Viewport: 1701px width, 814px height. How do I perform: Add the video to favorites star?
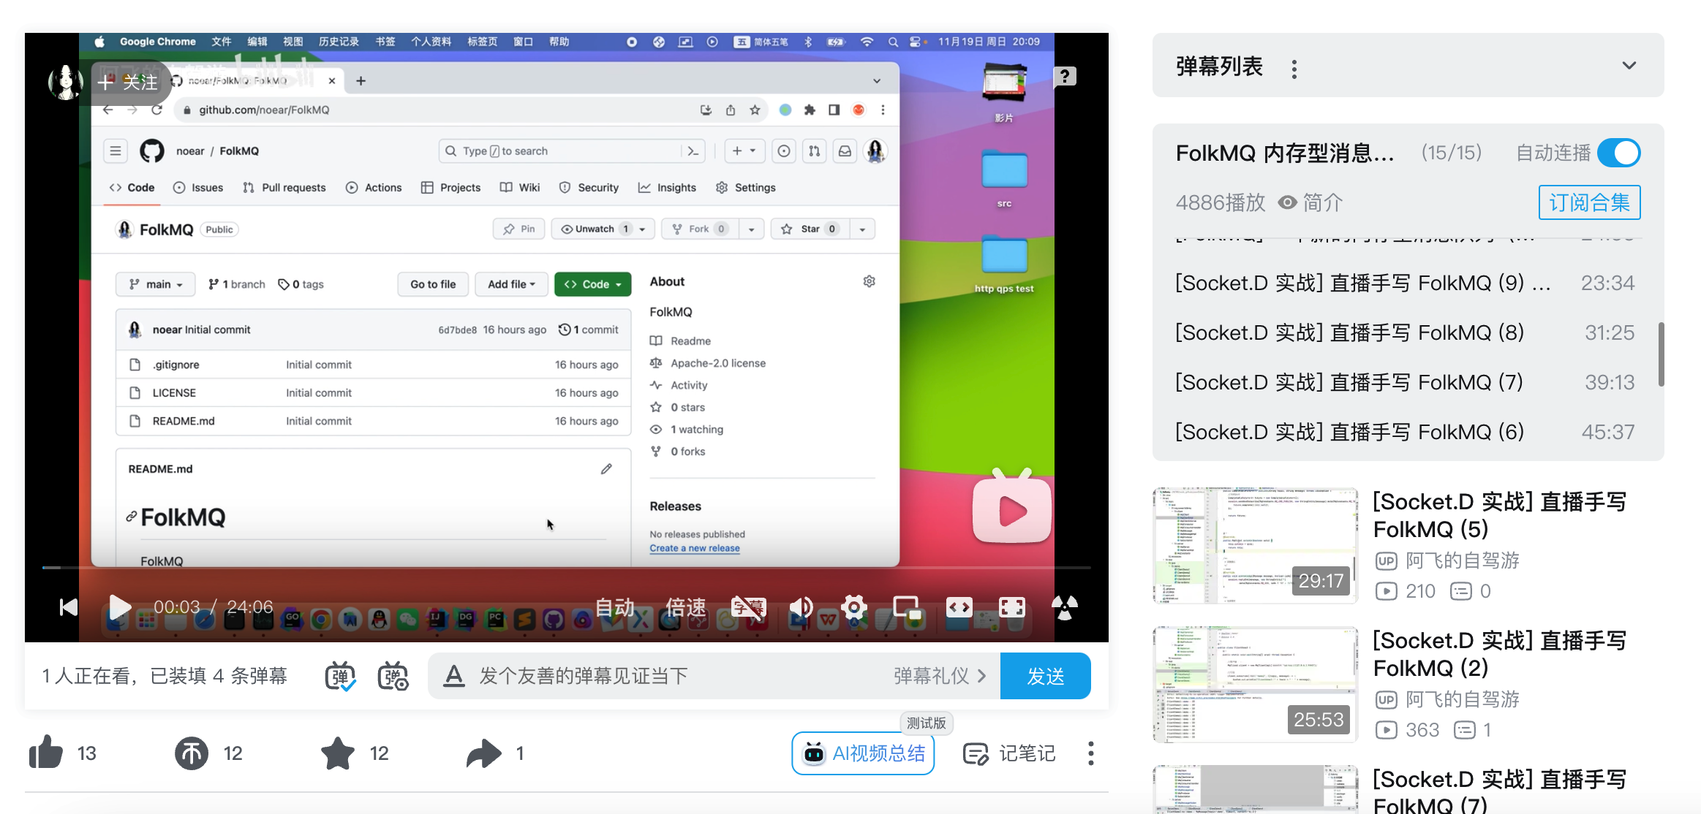pos(338,753)
